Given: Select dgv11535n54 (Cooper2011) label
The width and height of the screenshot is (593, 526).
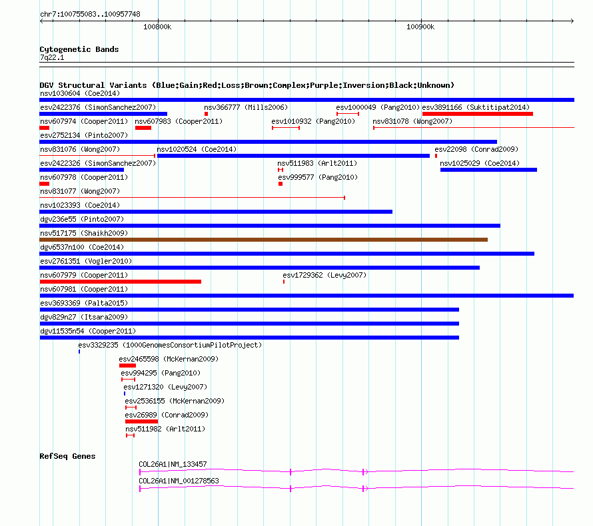Looking at the screenshot, I should (x=88, y=331).
